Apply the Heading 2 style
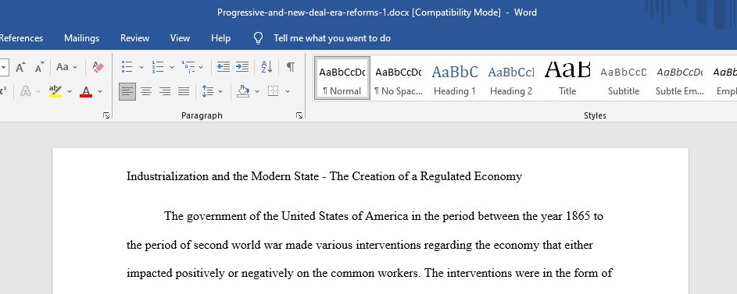Image resolution: width=737 pixels, height=294 pixels. (x=511, y=79)
